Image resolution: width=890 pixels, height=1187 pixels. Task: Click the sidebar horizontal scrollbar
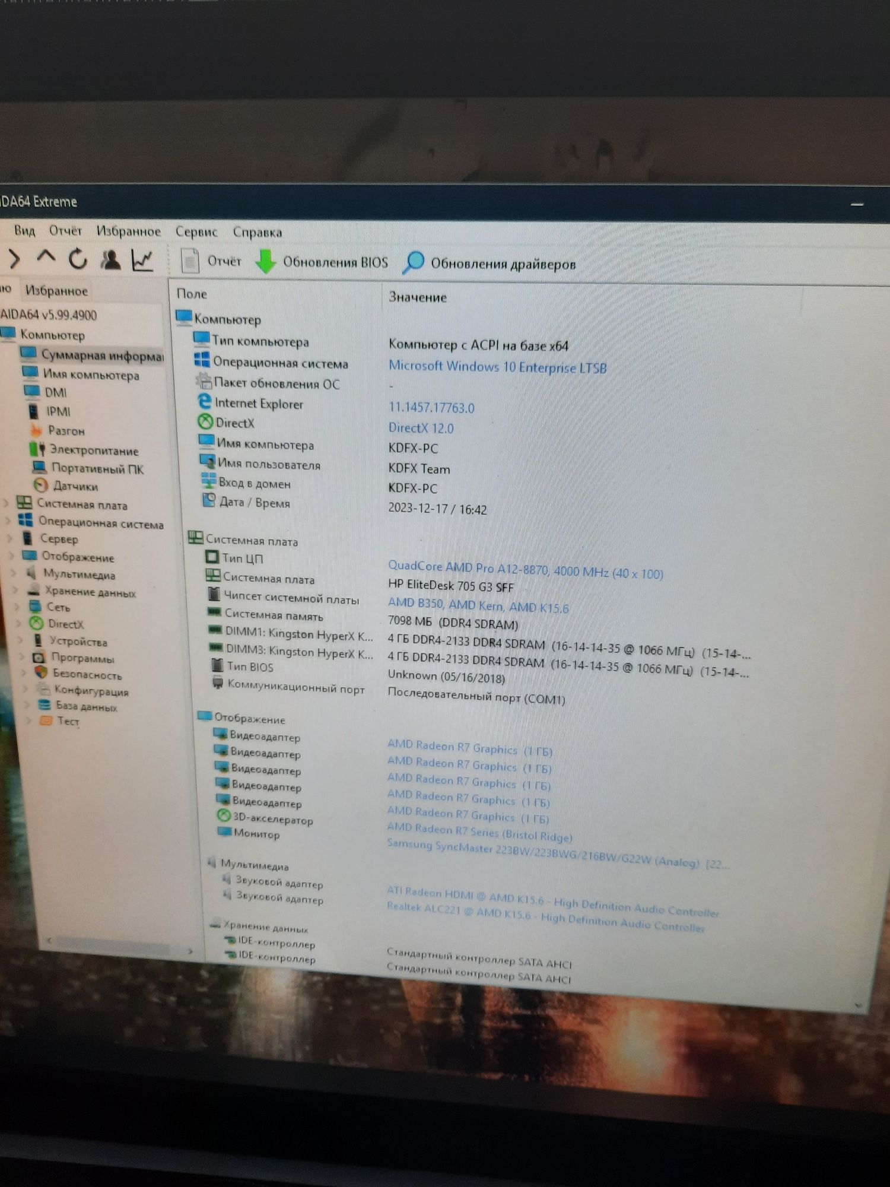119,945
